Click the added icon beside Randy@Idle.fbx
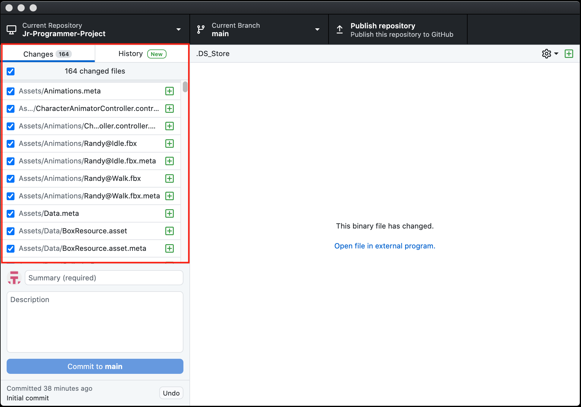The image size is (581, 407). coord(170,144)
